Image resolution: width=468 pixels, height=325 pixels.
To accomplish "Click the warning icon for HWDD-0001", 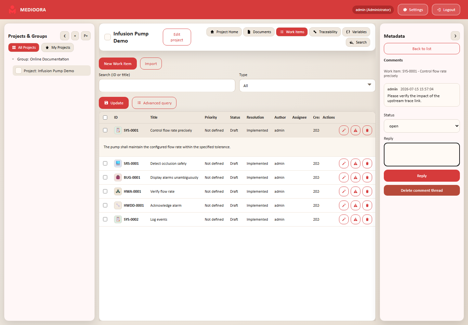I will click(356, 205).
